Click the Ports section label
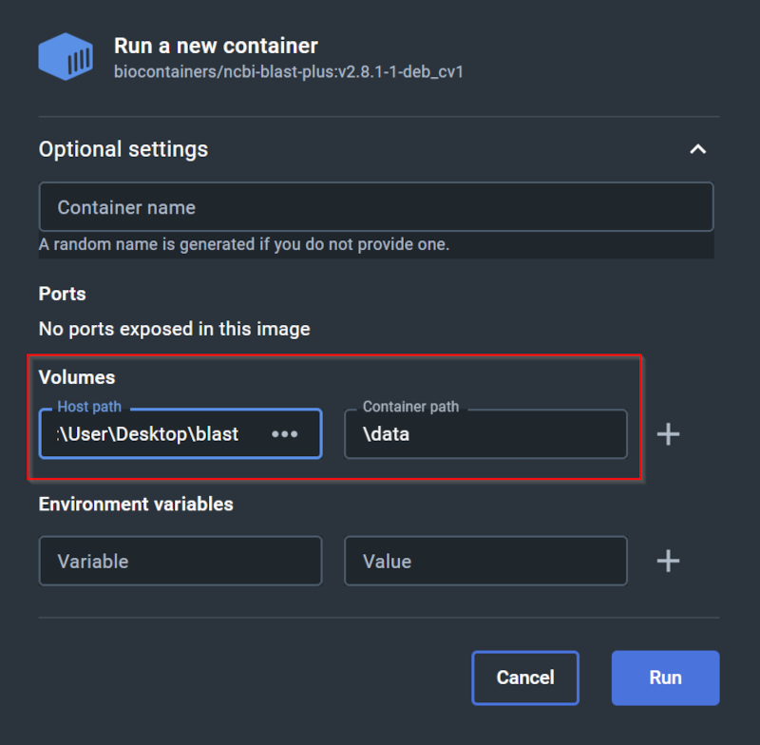The width and height of the screenshot is (760, 745). coord(63,294)
